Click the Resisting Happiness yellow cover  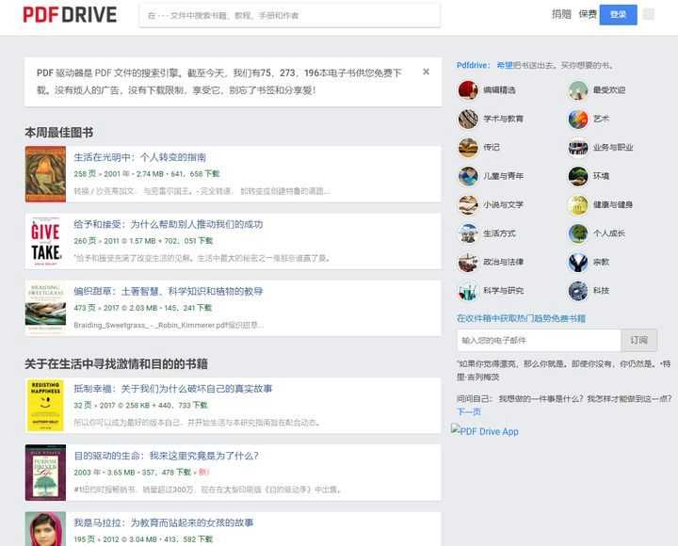45,406
